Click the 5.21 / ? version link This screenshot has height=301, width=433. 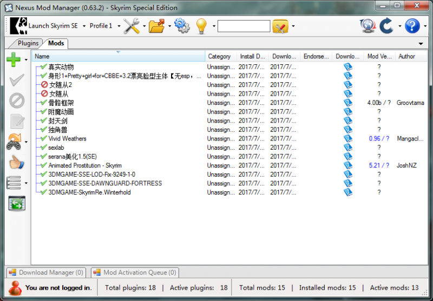(x=379, y=165)
